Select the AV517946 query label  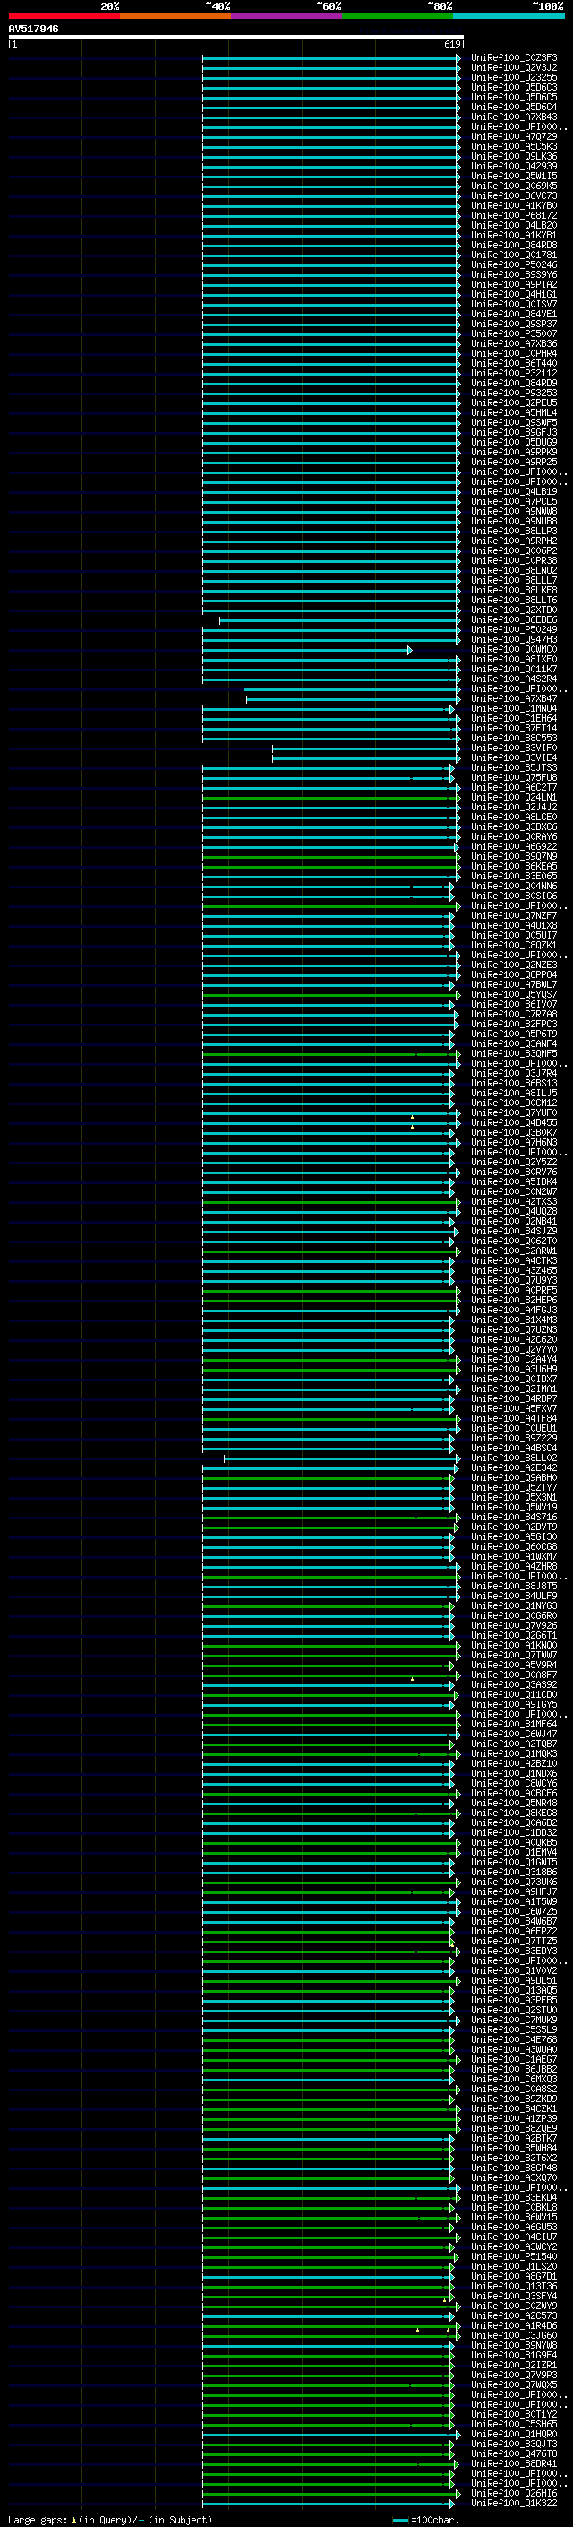coord(33,30)
